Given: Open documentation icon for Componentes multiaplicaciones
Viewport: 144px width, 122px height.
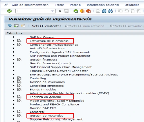Looking at the screenshot, I should click(19, 45).
